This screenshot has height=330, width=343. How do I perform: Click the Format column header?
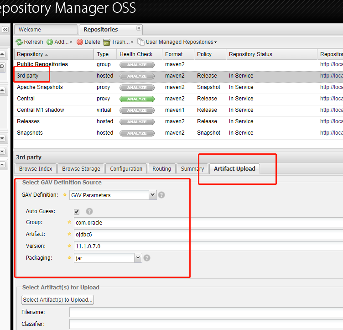(x=178, y=54)
